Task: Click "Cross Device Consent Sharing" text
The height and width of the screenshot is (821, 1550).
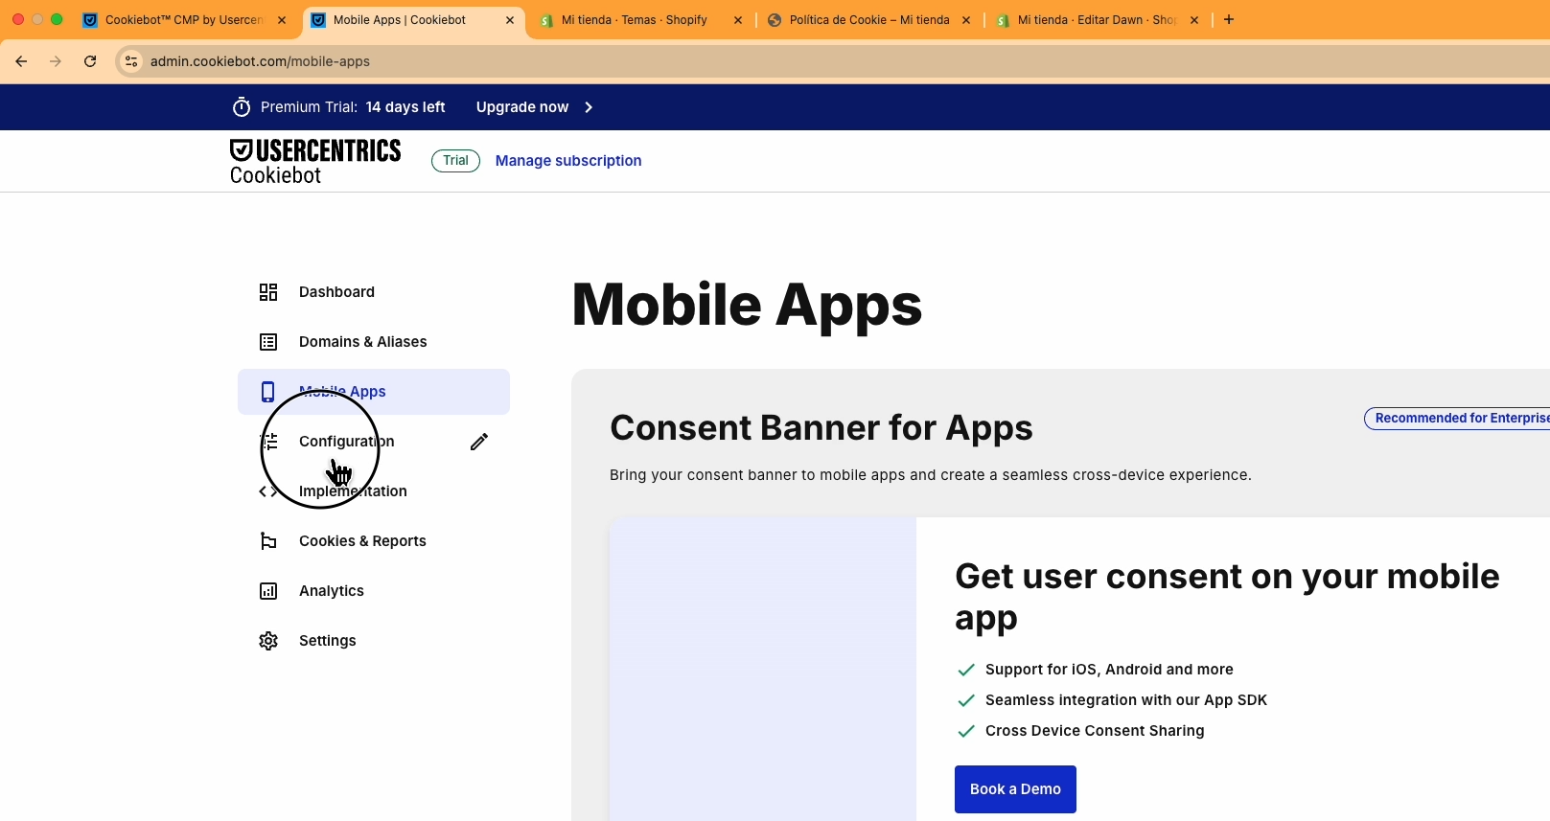Action: [1095, 731]
